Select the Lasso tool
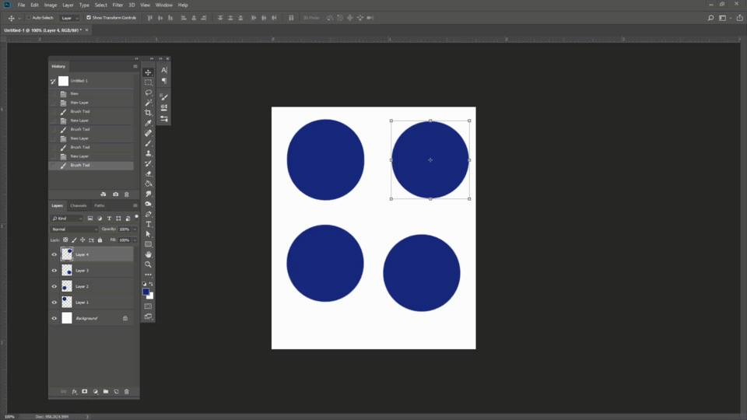Image resolution: width=747 pixels, height=420 pixels. 148,93
